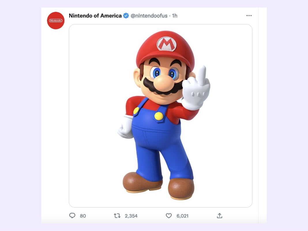308x231 pixels.
Task: View the 2,354 retweets count
Action: 131,216
